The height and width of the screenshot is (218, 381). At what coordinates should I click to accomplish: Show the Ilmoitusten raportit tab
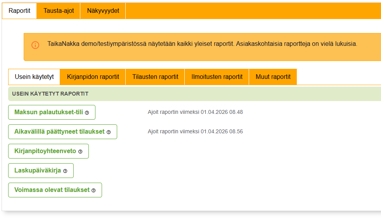[217, 77]
